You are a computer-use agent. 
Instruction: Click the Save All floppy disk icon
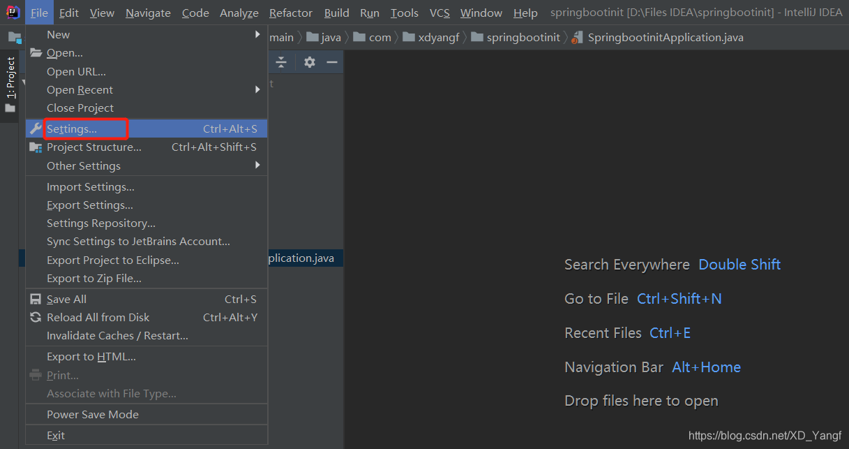pyautogui.click(x=36, y=299)
